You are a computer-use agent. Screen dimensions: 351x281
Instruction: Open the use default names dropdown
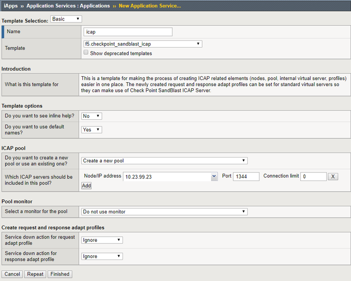coord(92,130)
